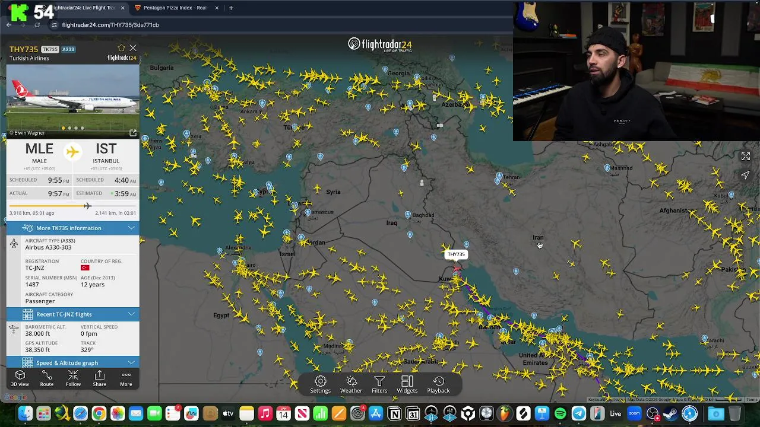The height and width of the screenshot is (427, 760).
Task: Open Steam from the Dock
Action: [x=671, y=413]
